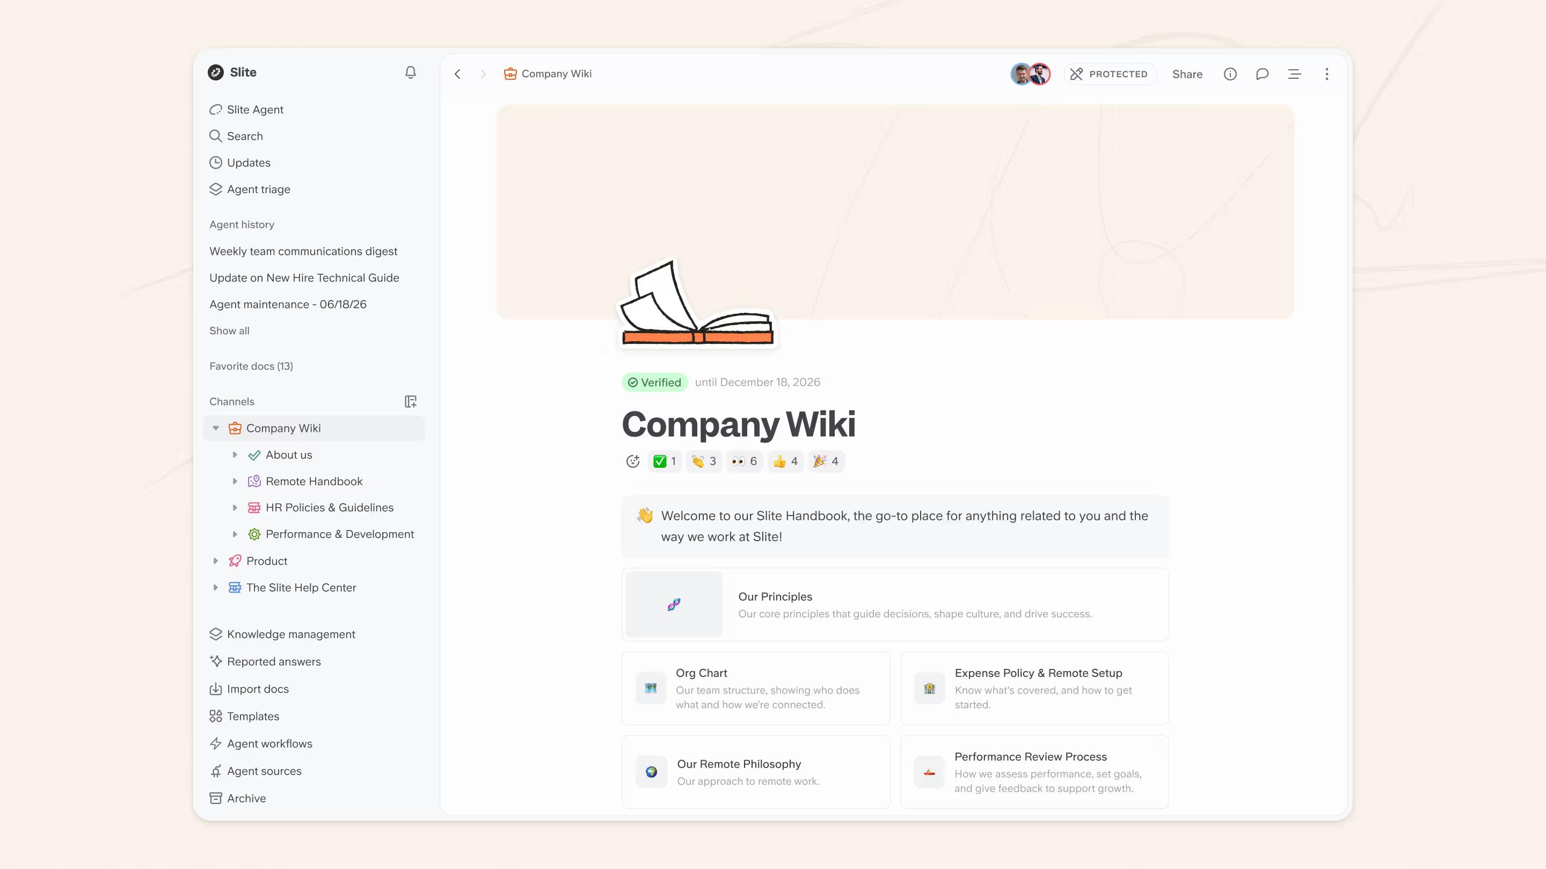This screenshot has height=869, width=1546.
Task: Expand the Remote Handbook arrow
Action: tap(235, 481)
